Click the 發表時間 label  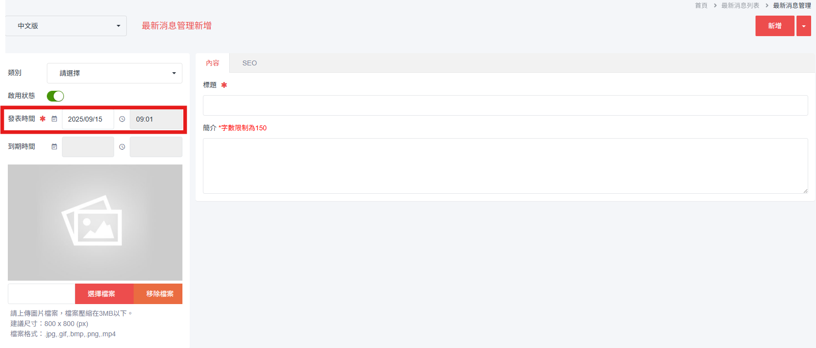[x=21, y=119]
